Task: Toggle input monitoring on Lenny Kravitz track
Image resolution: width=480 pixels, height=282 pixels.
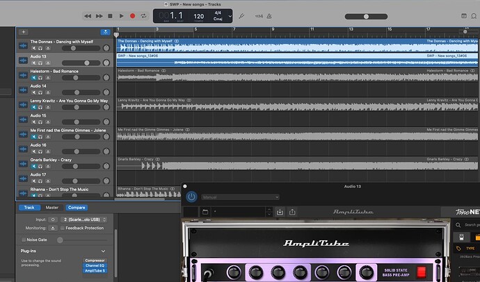Action: click(x=48, y=107)
